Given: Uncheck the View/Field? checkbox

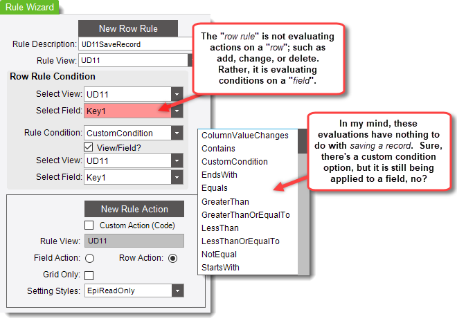Looking at the screenshot, I should tap(89, 147).
